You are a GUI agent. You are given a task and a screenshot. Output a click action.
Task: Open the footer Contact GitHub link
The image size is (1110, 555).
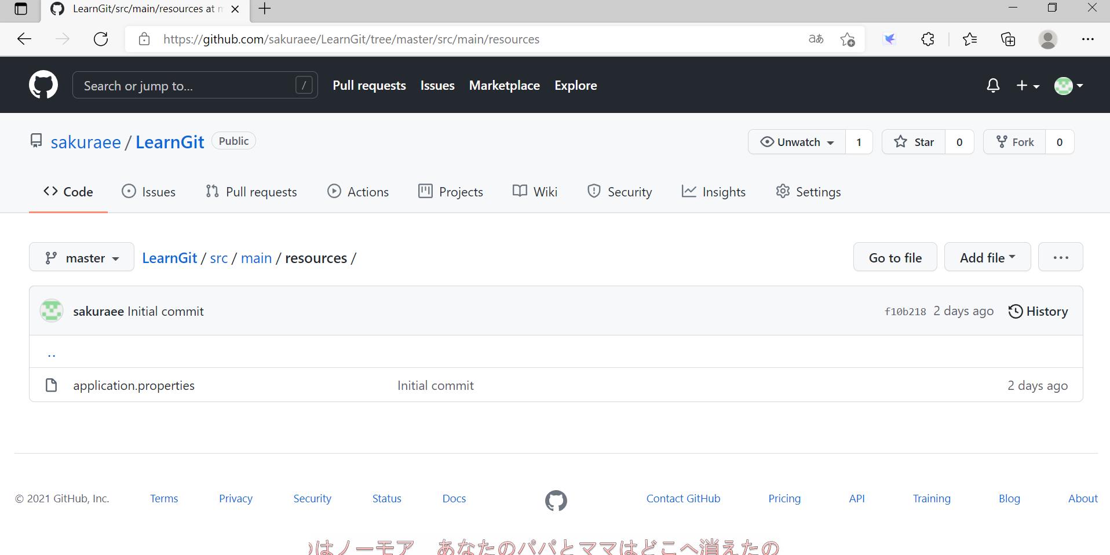tap(683, 498)
